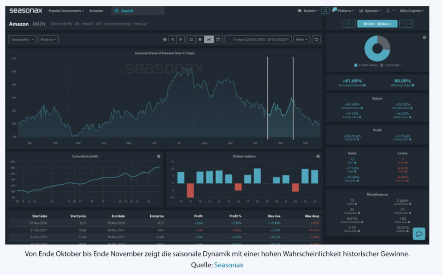The image size is (442, 275).
Task: Click the reset/undo icon beside More
Action: (317, 39)
